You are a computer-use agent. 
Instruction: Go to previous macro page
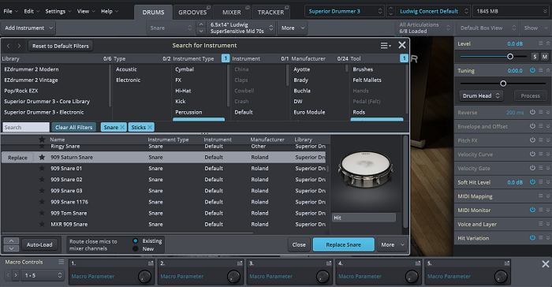click(8, 275)
